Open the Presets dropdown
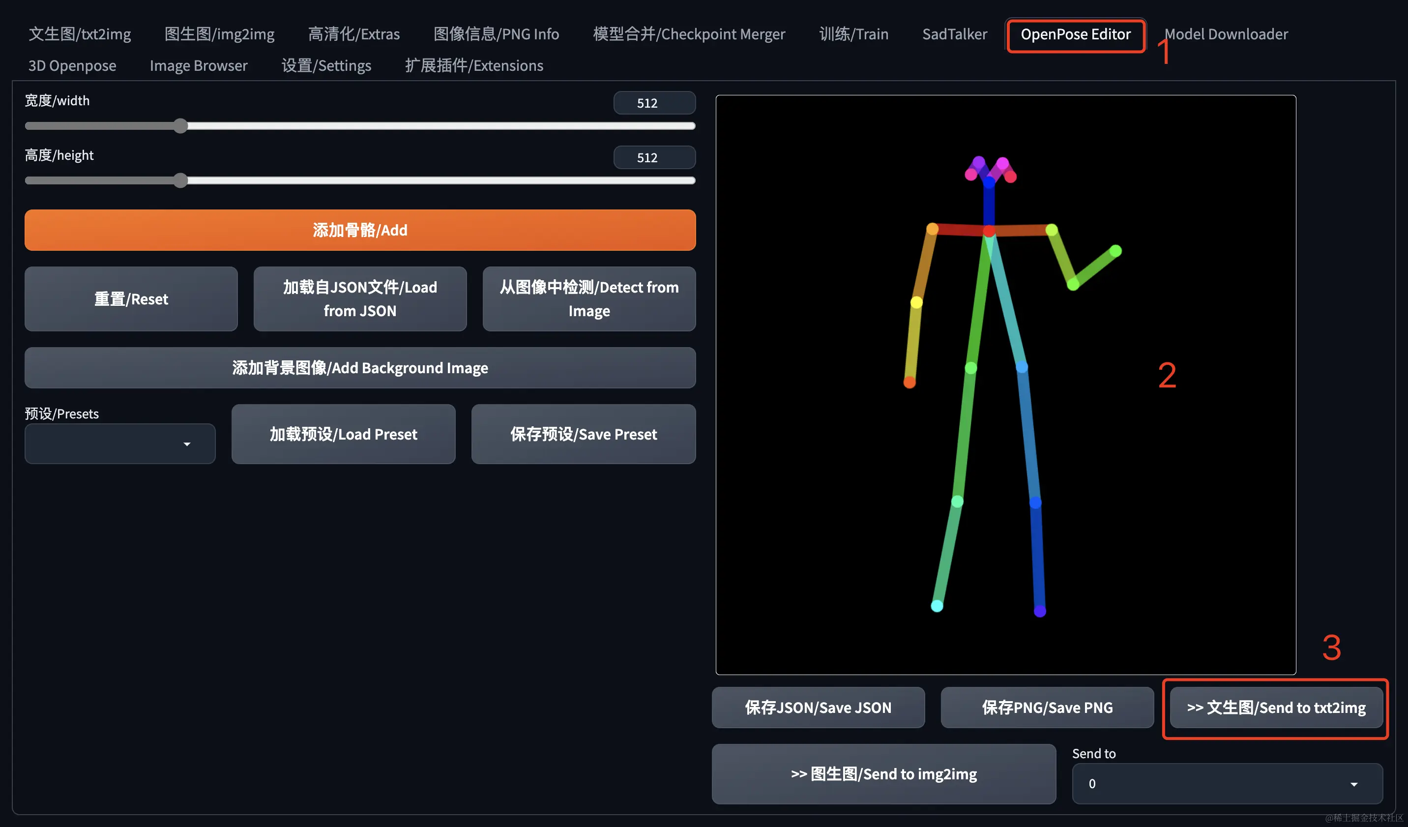The image size is (1408, 827). 119,443
